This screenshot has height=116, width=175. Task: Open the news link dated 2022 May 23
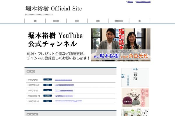[68, 101]
